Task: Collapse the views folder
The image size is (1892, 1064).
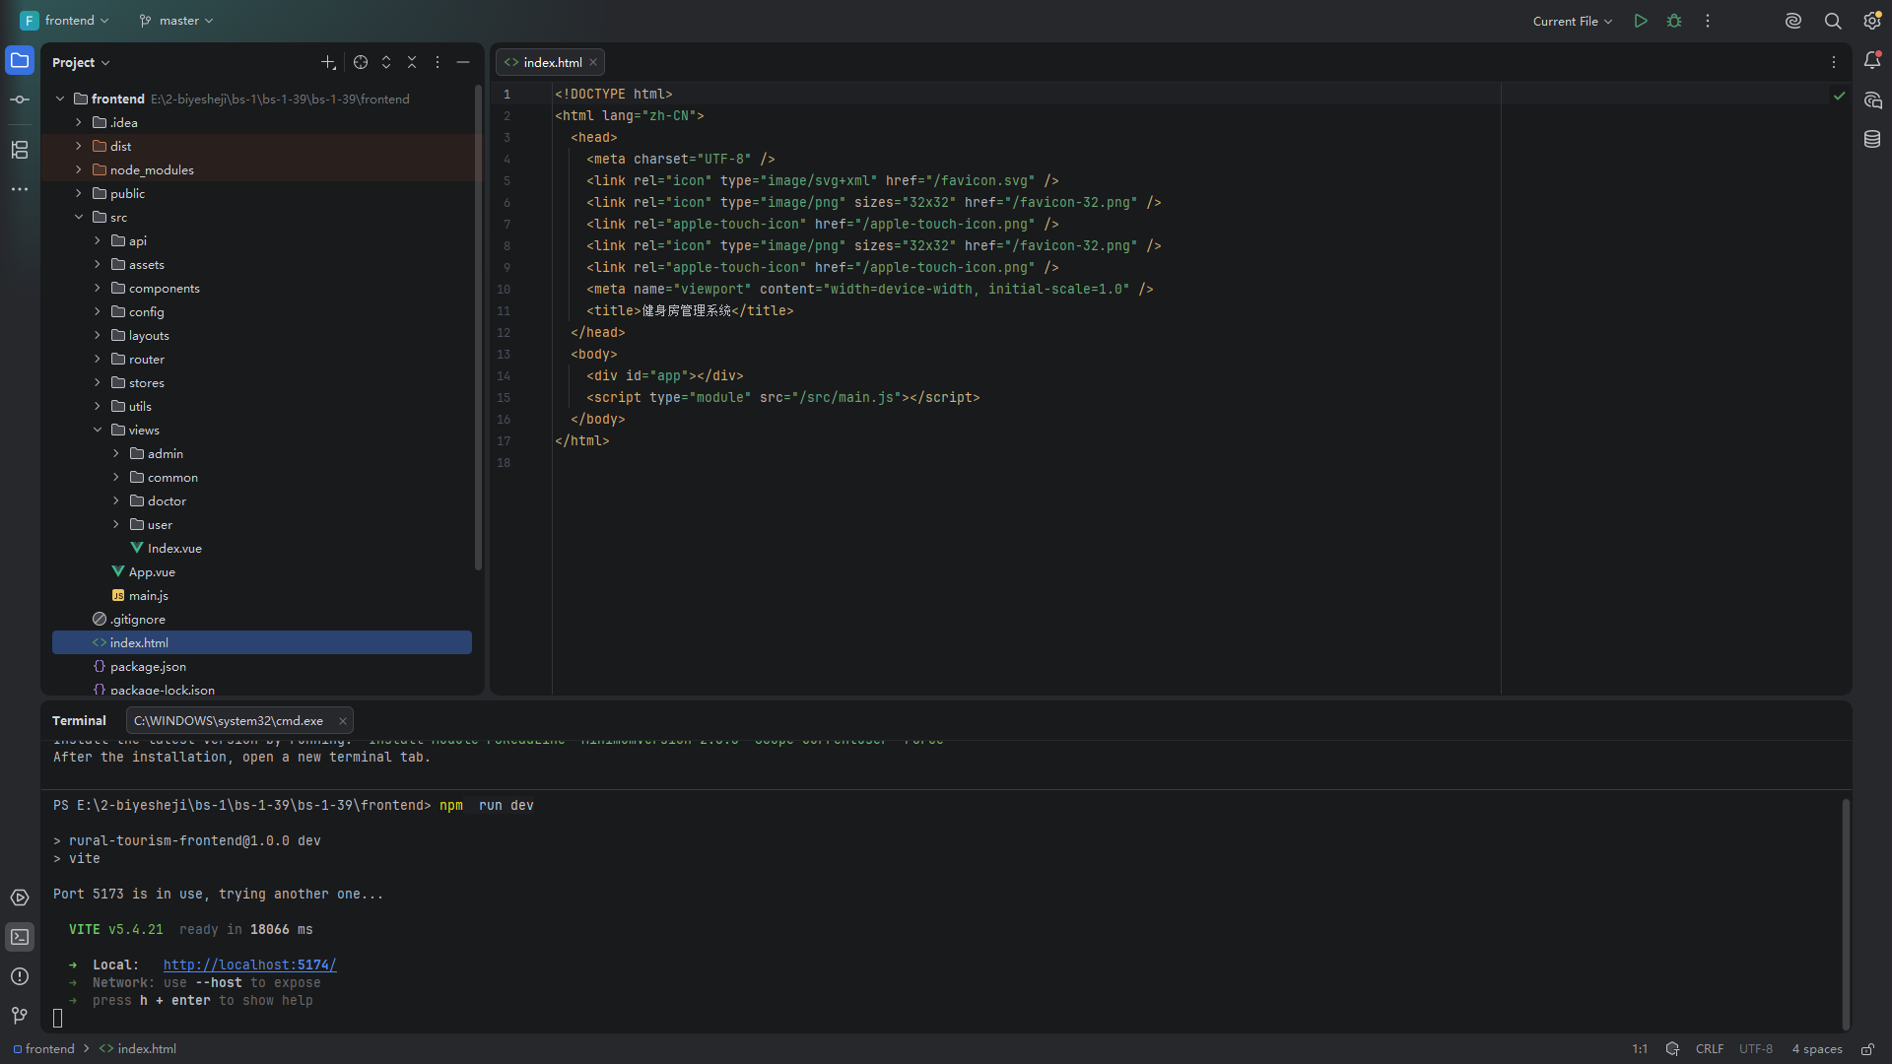Action: coord(98,431)
